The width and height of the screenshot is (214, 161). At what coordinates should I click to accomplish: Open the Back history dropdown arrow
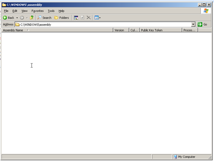click(x=17, y=18)
